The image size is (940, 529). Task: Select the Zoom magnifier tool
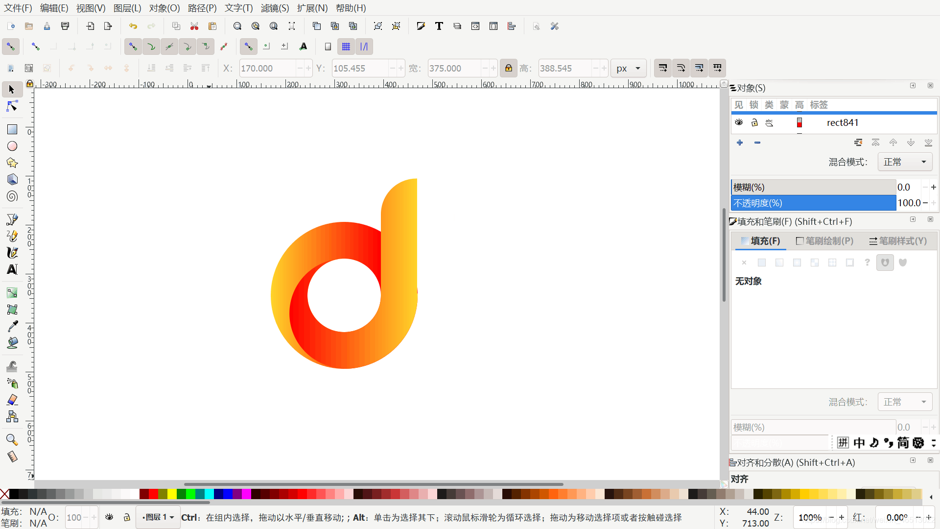pos(12,439)
